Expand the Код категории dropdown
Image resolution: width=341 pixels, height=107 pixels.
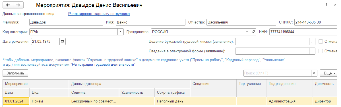point(121,32)
